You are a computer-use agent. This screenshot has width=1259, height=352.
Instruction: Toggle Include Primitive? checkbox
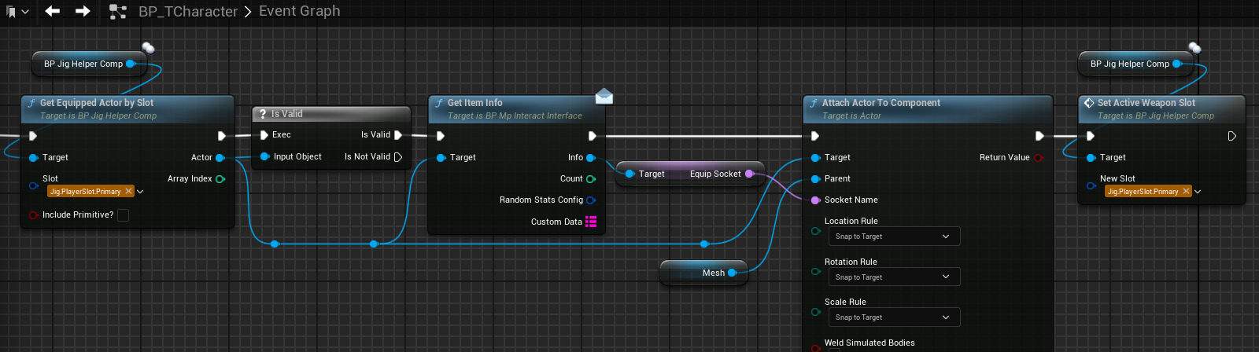coord(123,215)
